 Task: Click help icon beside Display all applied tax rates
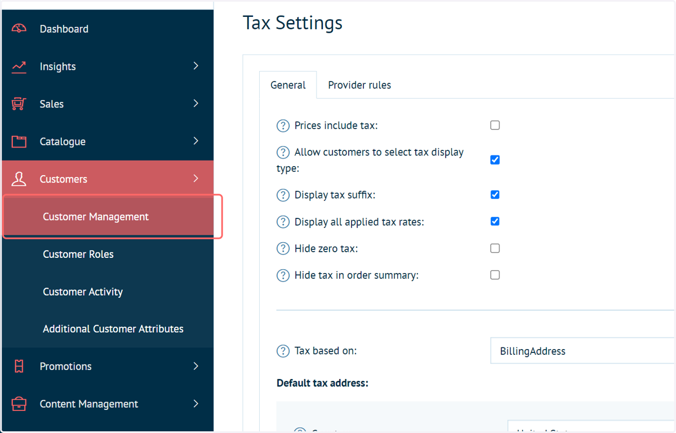(x=283, y=222)
